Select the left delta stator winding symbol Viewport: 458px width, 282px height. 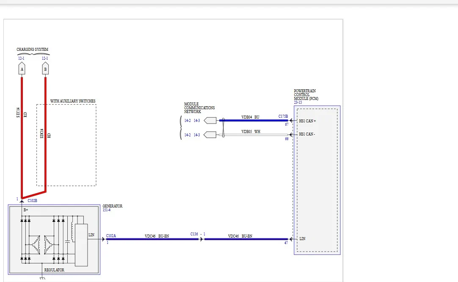[x=36, y=244]
